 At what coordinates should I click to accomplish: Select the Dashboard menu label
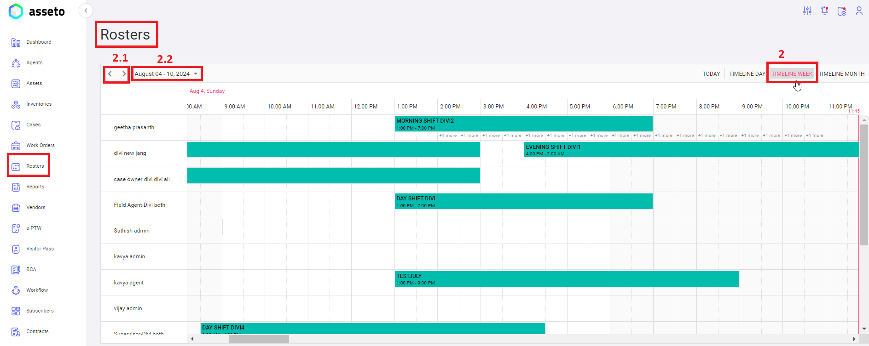click(x=39, y=42)
